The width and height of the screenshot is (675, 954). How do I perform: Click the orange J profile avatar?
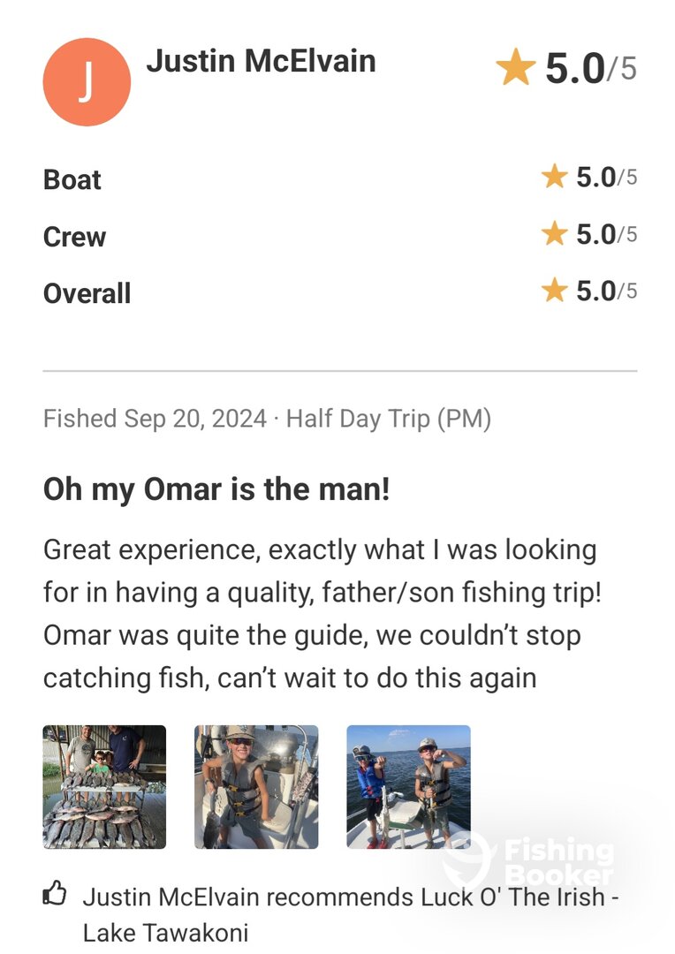tap(87, 82)
